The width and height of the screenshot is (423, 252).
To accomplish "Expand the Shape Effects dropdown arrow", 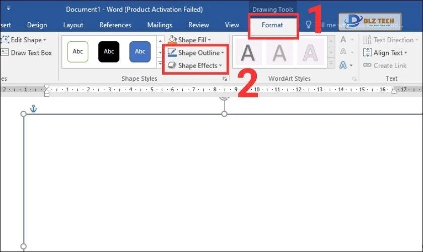I will click(221, 66).
